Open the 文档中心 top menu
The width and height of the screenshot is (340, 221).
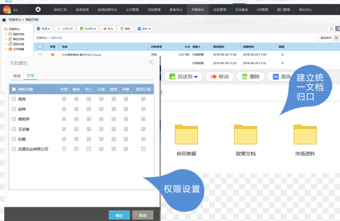[198, 10]
